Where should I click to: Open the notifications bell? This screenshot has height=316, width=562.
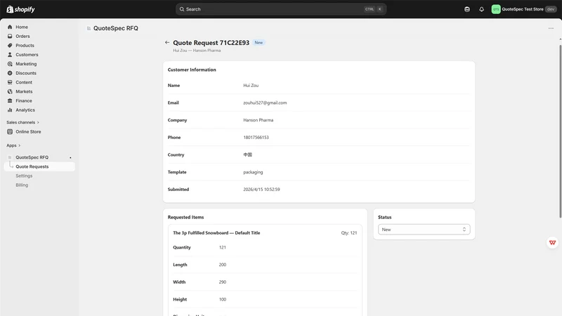(x=481, y=9)
